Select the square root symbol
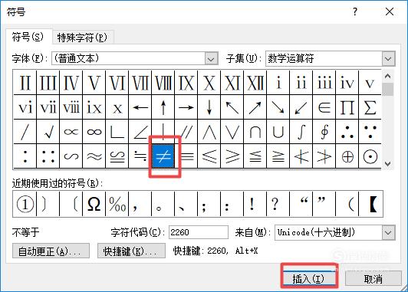This screenshot has height=292, width=408. tap(48, 132)
